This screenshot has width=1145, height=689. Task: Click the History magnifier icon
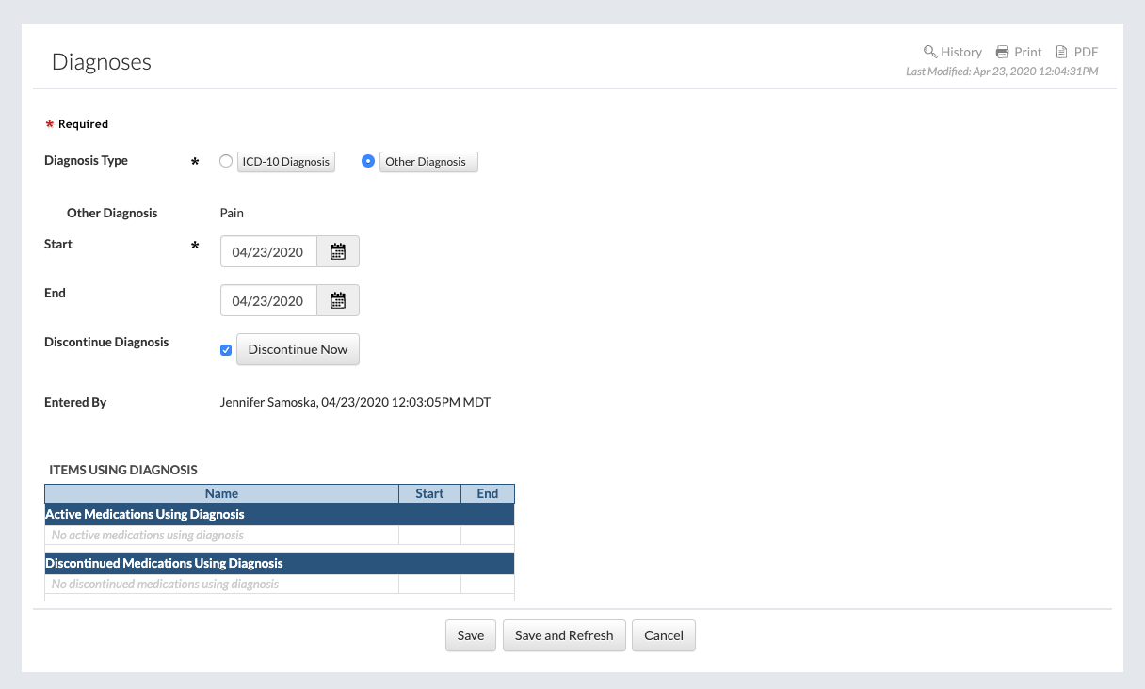coord(929,52)
